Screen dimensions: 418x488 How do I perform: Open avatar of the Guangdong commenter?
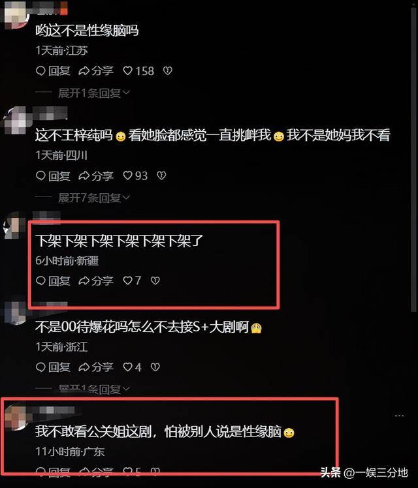tap(16, 418)
